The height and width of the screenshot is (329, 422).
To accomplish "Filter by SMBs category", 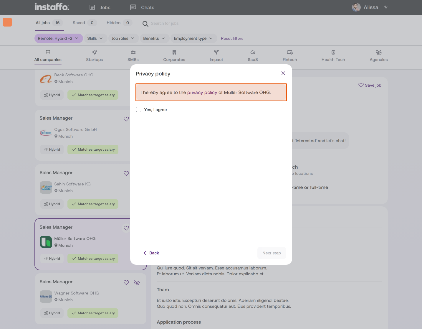I will pyautogui.click(x=133, y=56).
